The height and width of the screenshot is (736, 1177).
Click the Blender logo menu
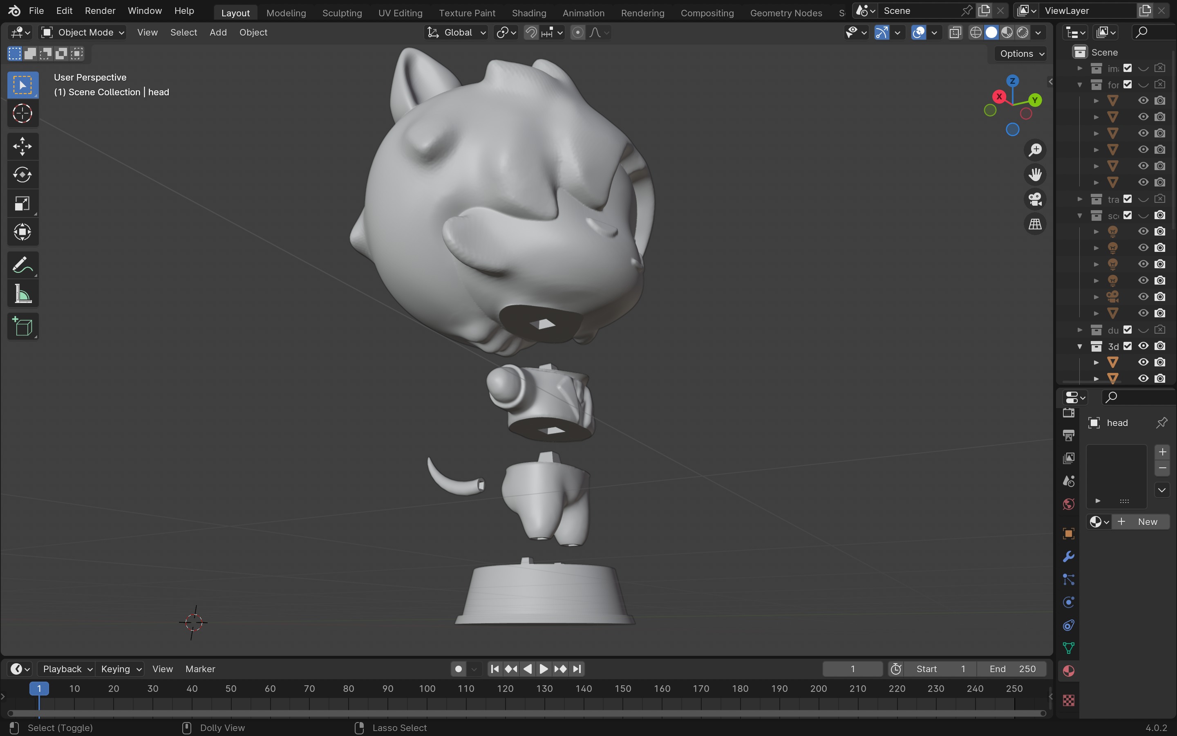point(14,10)
